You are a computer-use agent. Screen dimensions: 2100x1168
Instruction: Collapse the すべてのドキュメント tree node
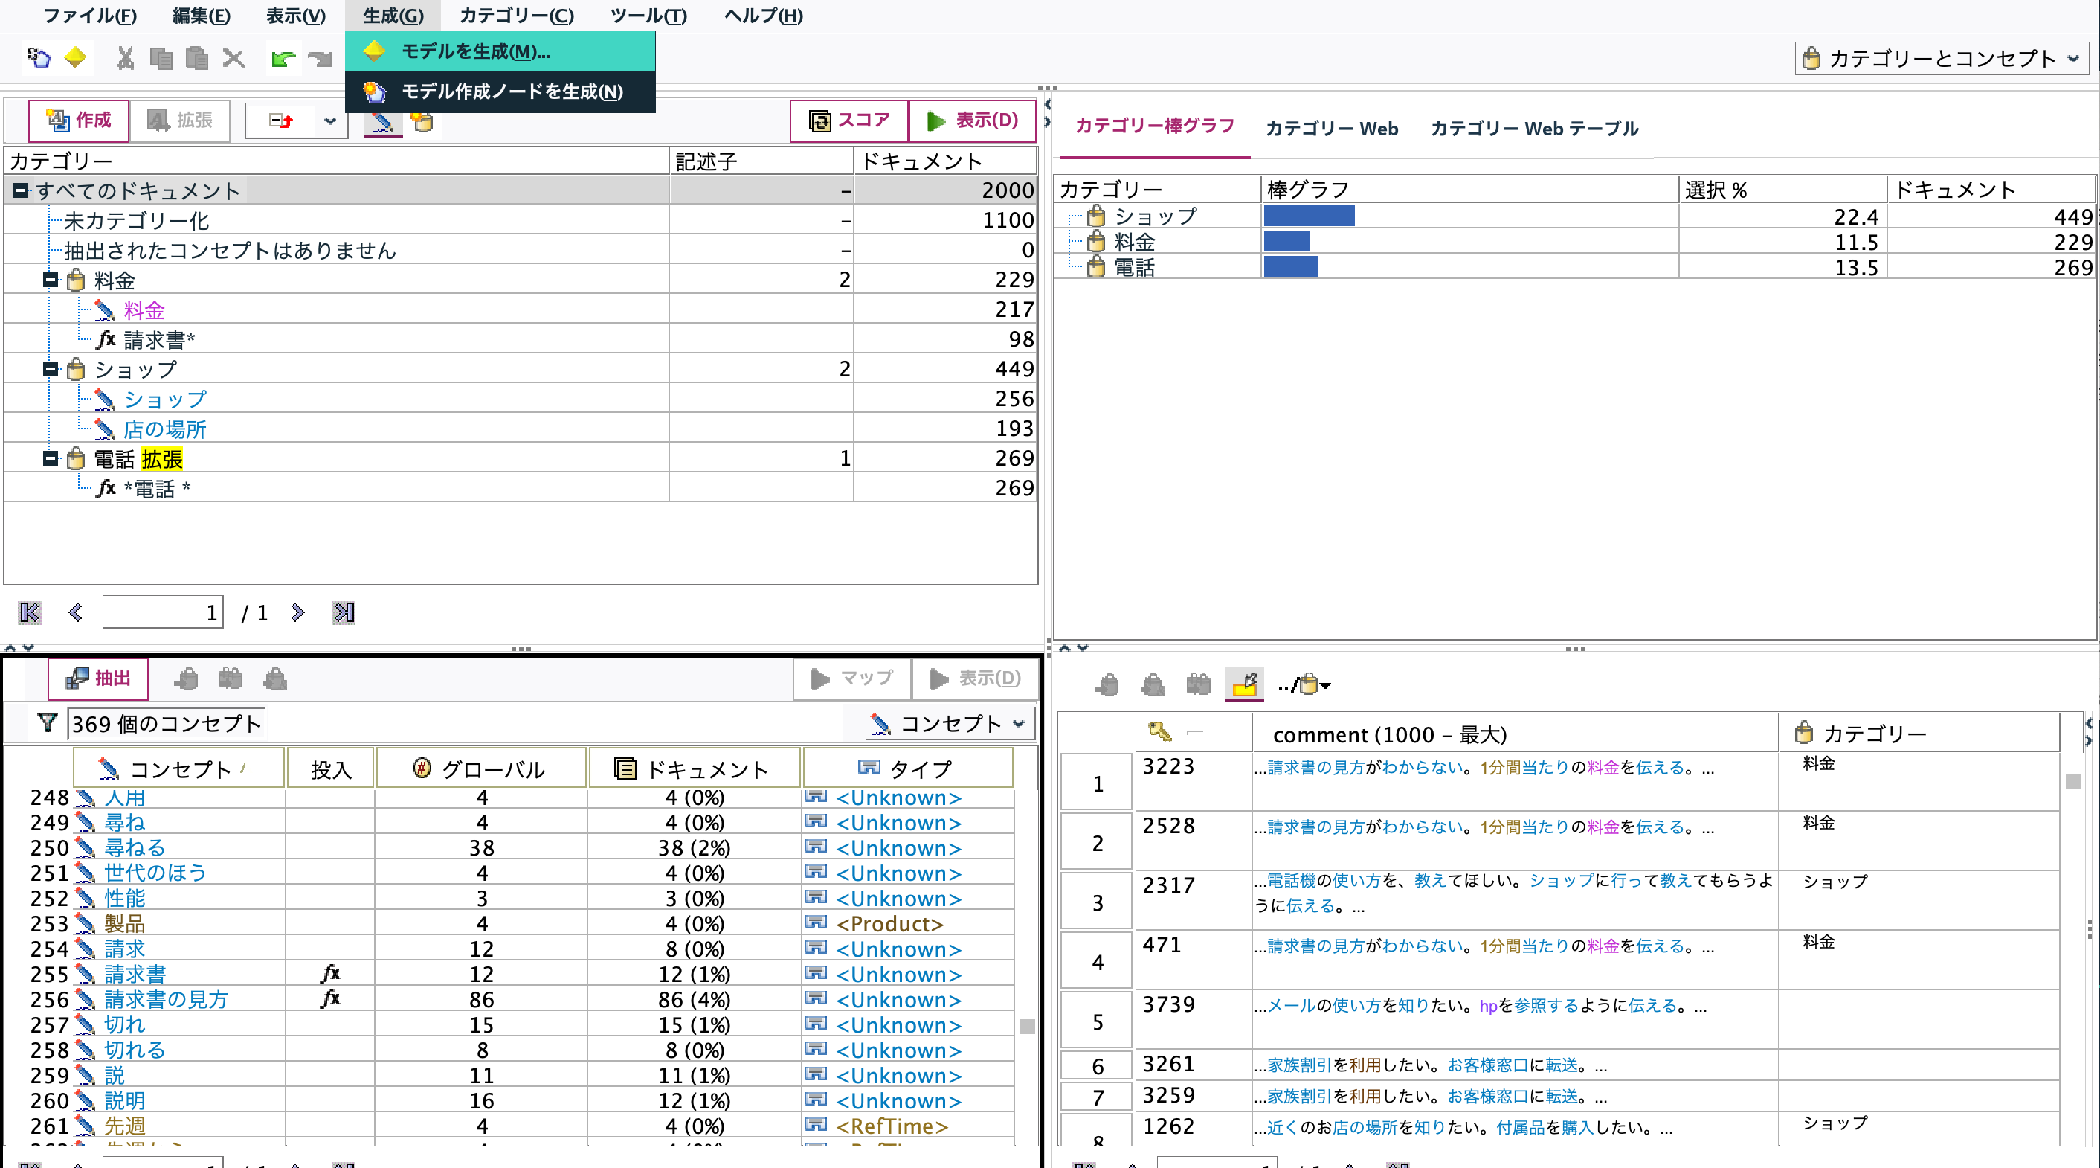20,189
